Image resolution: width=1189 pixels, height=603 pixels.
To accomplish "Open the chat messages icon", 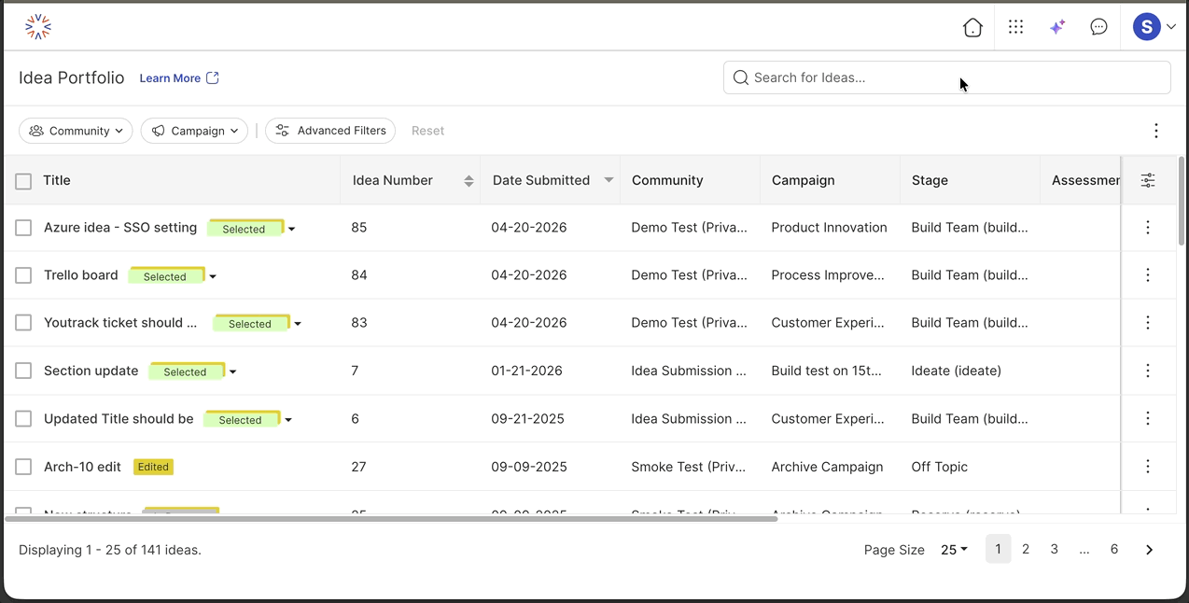I will tap(1098, 27).
